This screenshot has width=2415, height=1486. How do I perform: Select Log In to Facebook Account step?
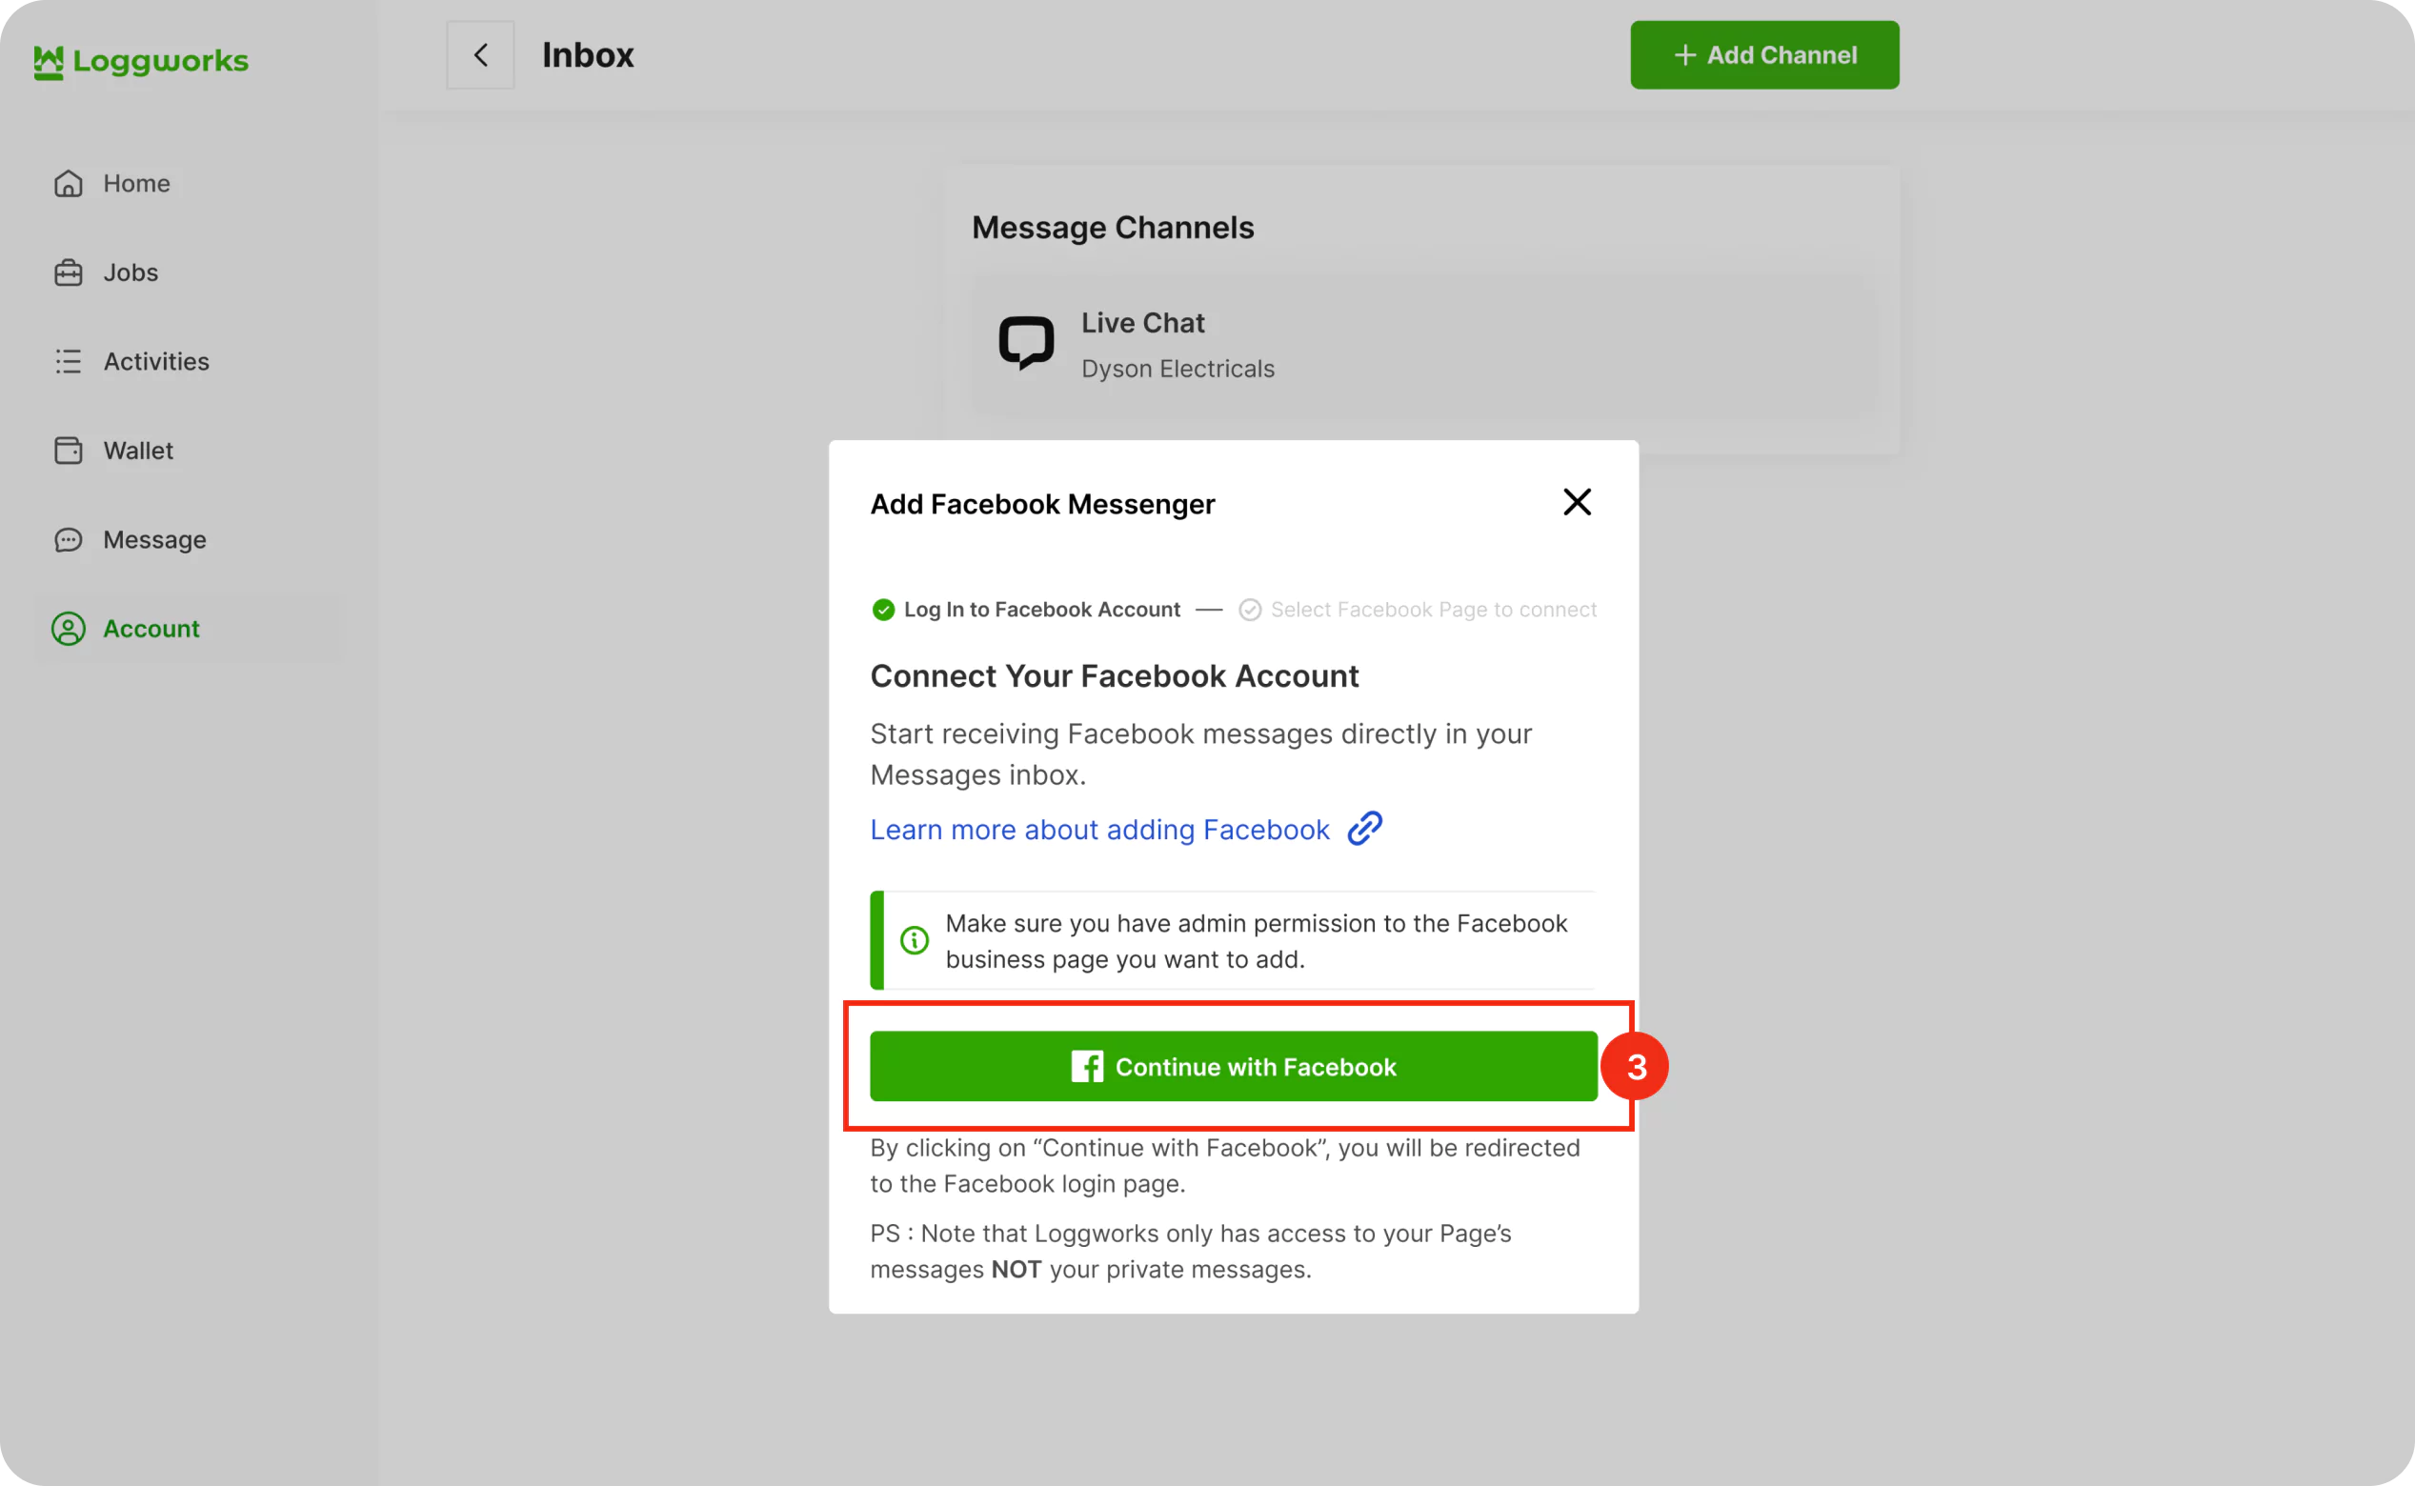pos(1041,610)
